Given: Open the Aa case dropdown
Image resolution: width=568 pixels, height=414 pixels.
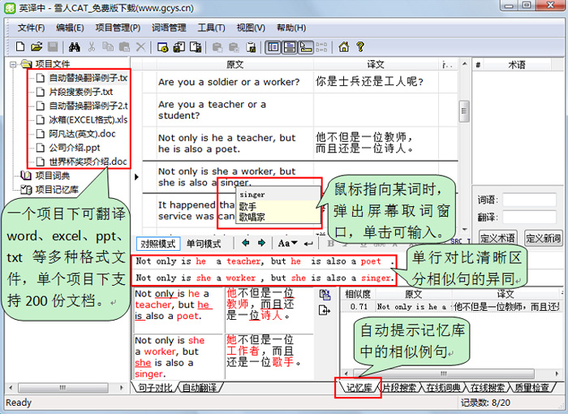Looking at the screenshot, I should (287, 243).
